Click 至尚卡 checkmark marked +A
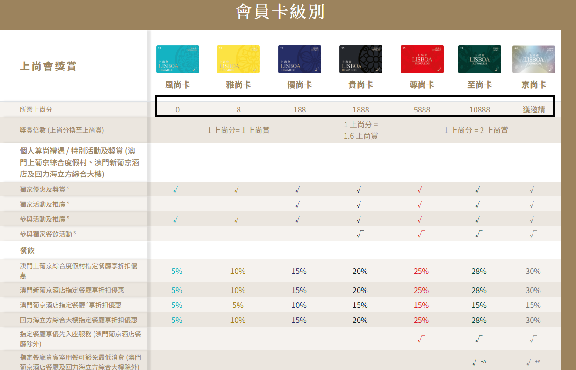576x370 pixels. pos(479,362)
